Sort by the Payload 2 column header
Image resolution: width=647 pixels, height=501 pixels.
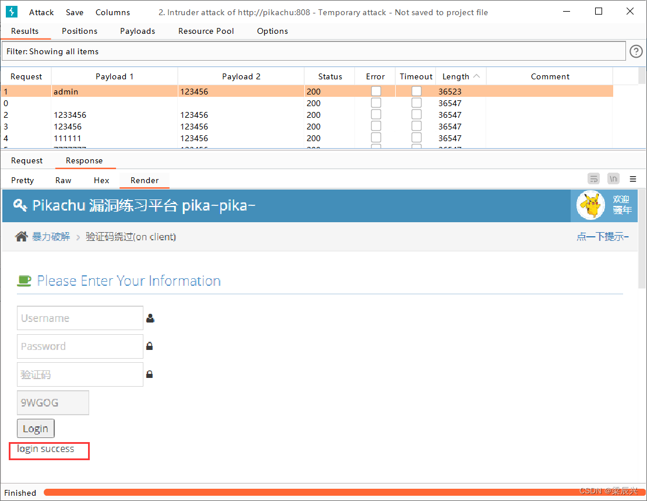tap(241, 76)
